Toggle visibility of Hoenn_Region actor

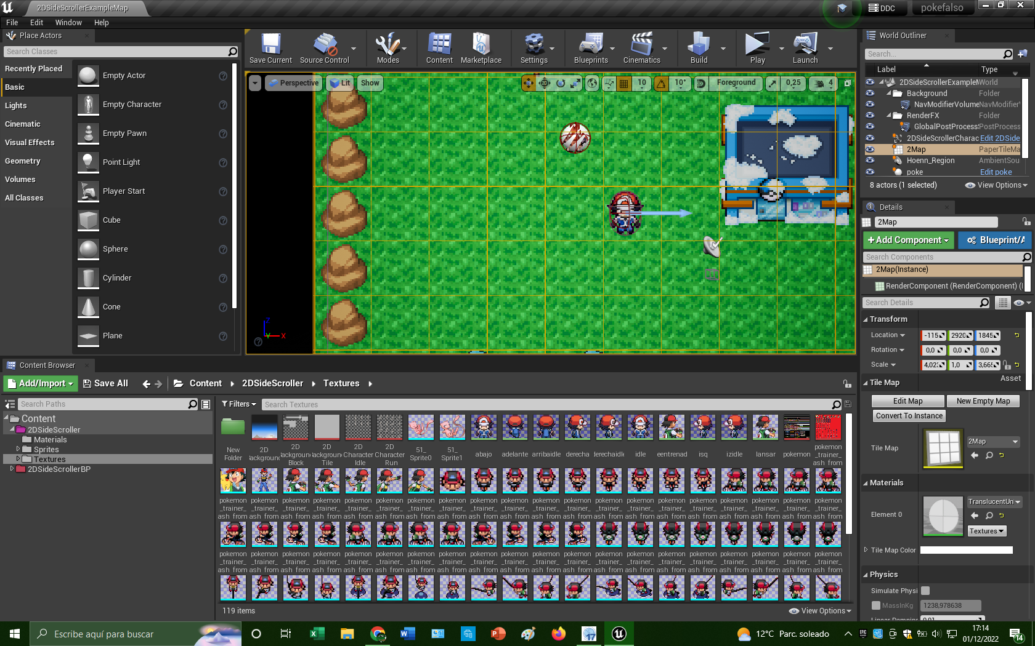[x=870, y=161]
